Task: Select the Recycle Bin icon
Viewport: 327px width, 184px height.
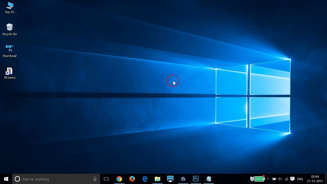Action: [x=9, y=30]
